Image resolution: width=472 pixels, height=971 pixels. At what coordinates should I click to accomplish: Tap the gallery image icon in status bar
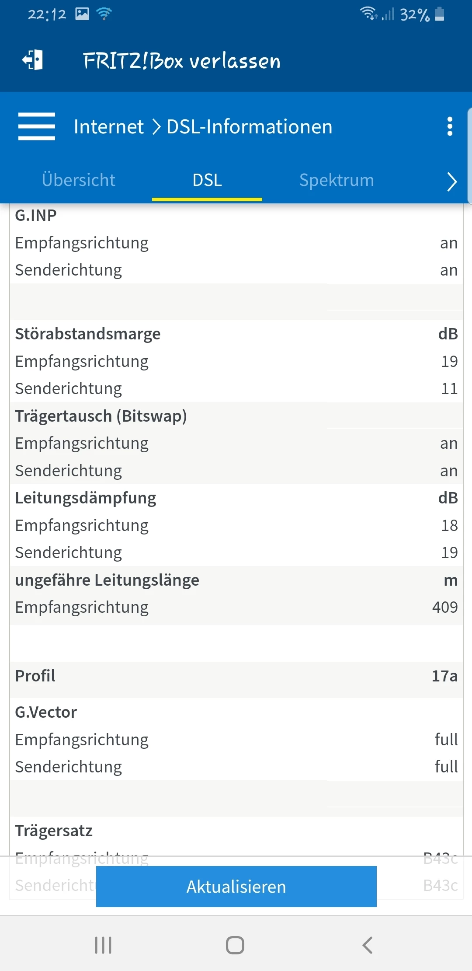coord(82,14)
